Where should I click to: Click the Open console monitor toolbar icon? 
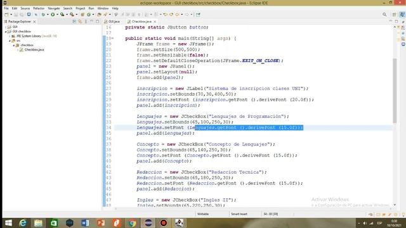[29, 15]
